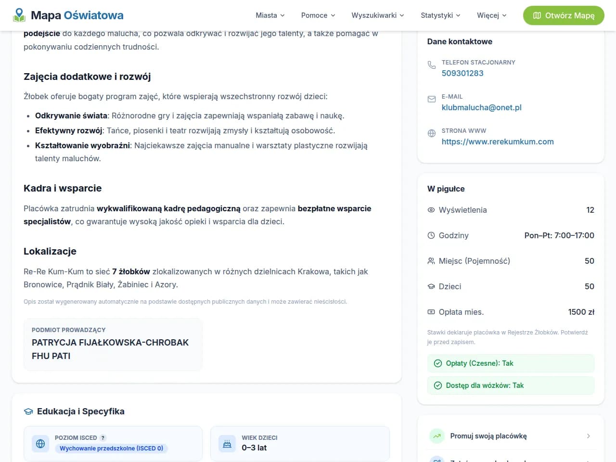Click the age range text 0–3 lat
Image resolution: width=616 pixels, height=462 pixels.
click(254, 448)
